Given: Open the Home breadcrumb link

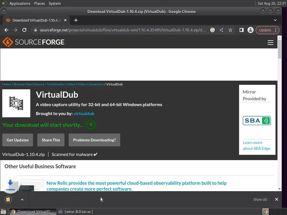Looking at the screenshot, I should point(7,84).
